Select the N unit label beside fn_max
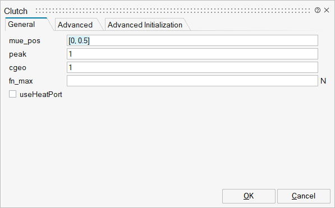The width and height of the screenshot is (335, 208). click(323, 81)
